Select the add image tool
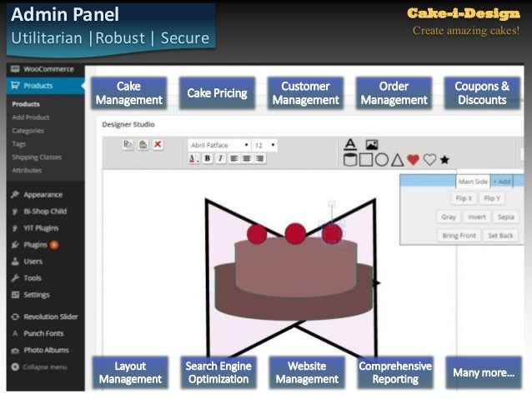Image resolution: width=532 pixels, height=399 pixels. (372, 145)
